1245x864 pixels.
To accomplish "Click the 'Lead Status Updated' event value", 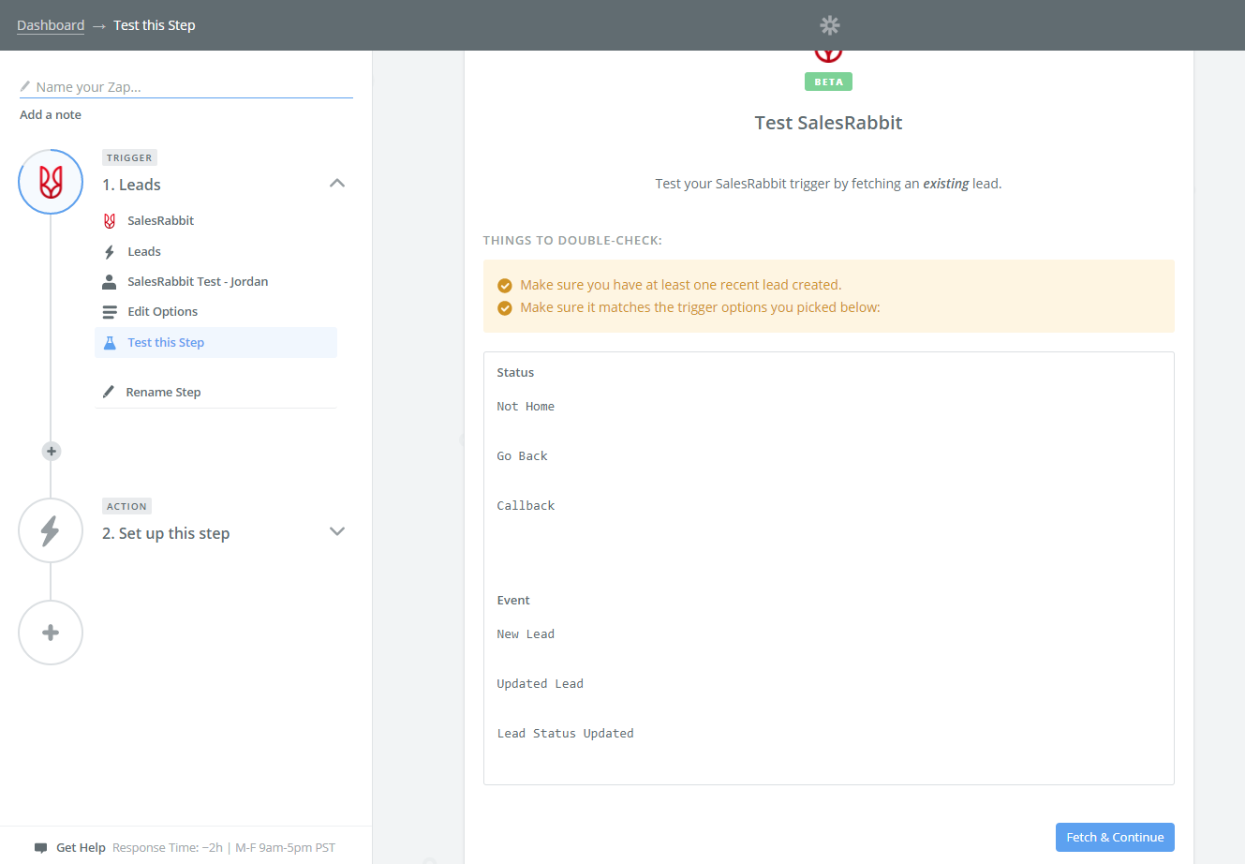I will click(565, 734).
